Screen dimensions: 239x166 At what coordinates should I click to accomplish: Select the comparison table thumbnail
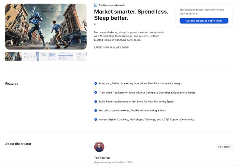click(66, 56)
